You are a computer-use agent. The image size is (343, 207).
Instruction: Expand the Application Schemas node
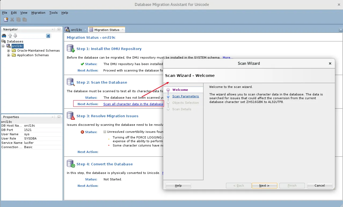click(x=8, y=55)
